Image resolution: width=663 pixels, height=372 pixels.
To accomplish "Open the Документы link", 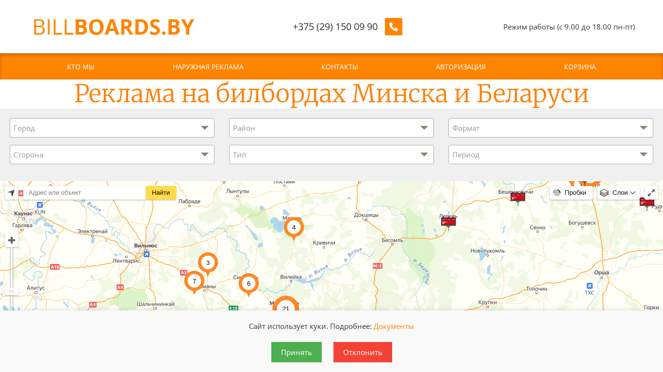I will point(394,326).
